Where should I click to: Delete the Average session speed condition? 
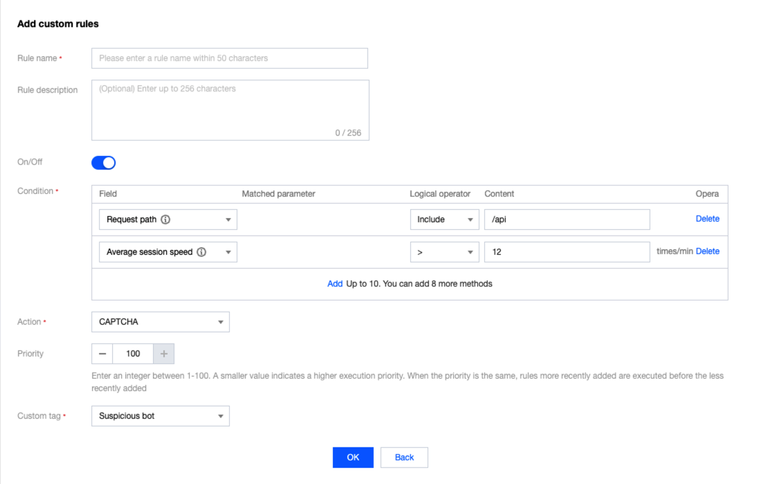coord(707,251)
